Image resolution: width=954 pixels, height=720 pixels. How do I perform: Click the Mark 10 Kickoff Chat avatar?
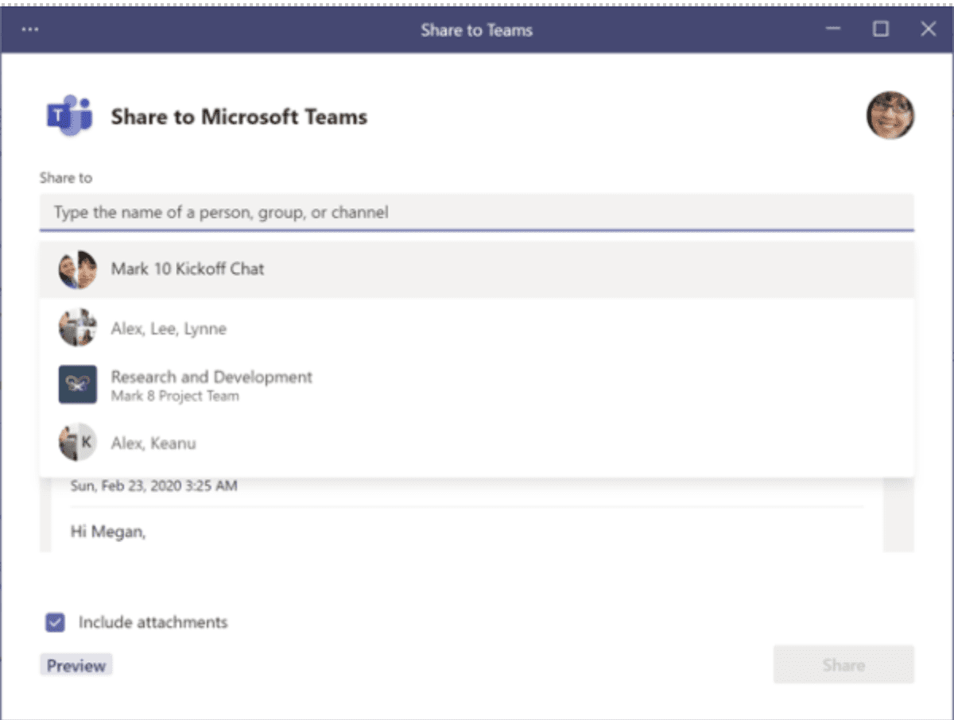pyautogui.click(x=77, y=269)
